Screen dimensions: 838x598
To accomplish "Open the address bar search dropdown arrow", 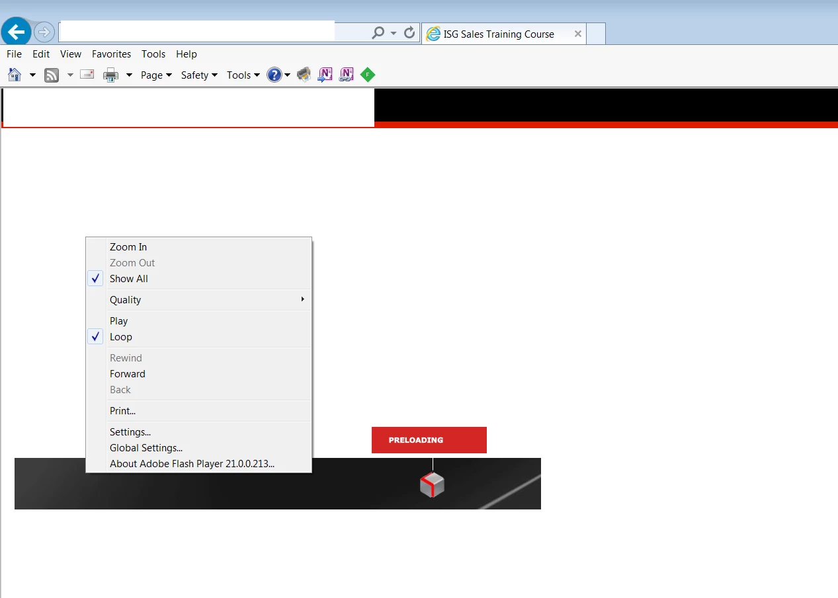I will [x=394, y=32].
